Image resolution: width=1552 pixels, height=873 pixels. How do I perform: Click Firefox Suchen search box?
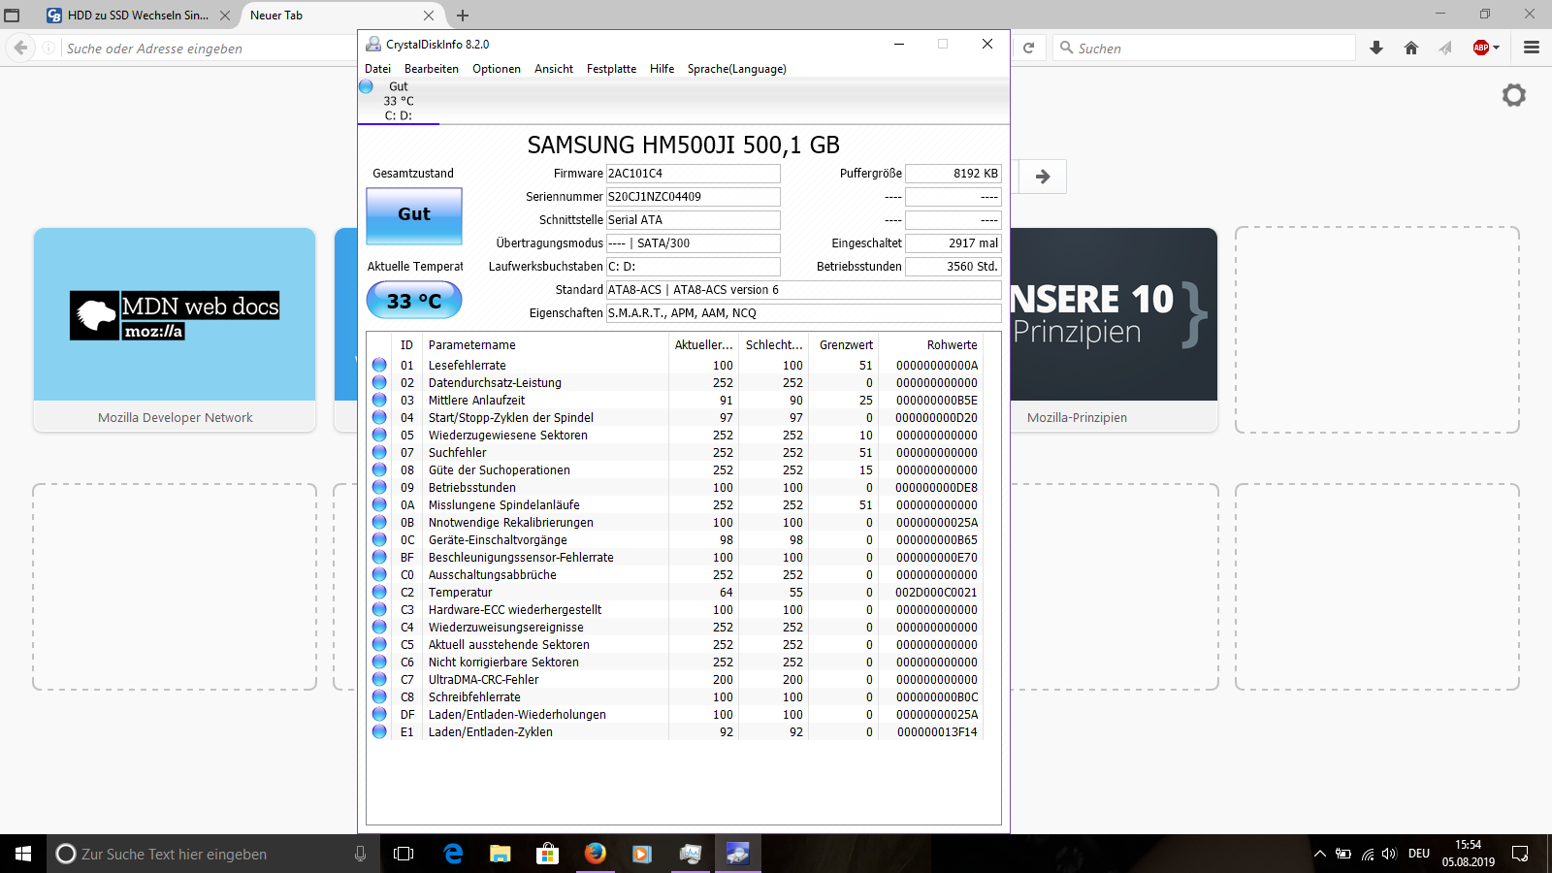pyautogui.click(x=1204, y=48)
